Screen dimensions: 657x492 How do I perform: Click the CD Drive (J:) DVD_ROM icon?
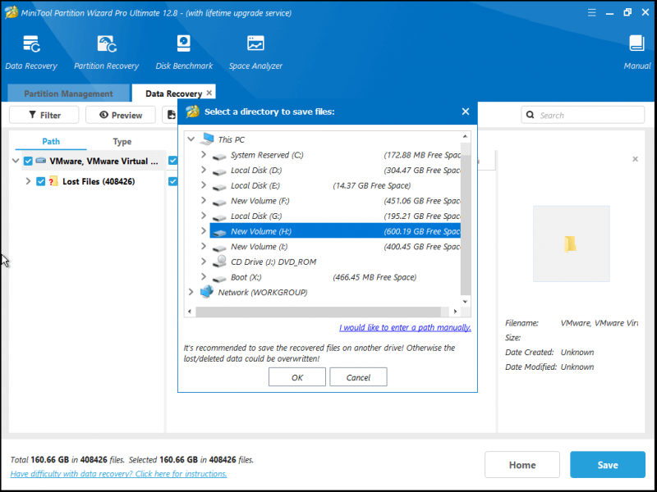click(x=219, y=262)
